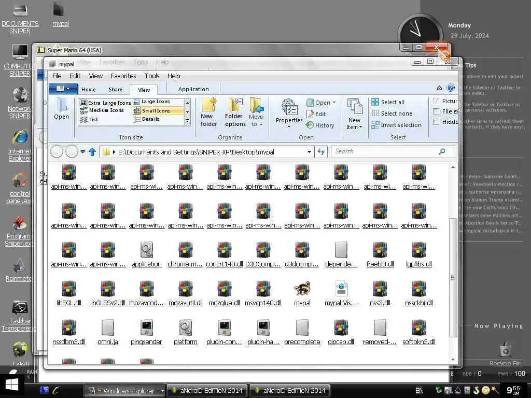Viewport: 531px width, 398px height.
Task: Choose Details view layout
Action: point(147,119)
